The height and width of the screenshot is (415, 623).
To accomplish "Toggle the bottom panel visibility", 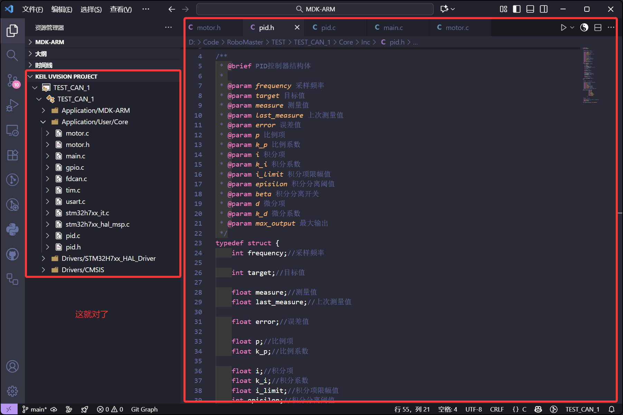I will (530, 9).
